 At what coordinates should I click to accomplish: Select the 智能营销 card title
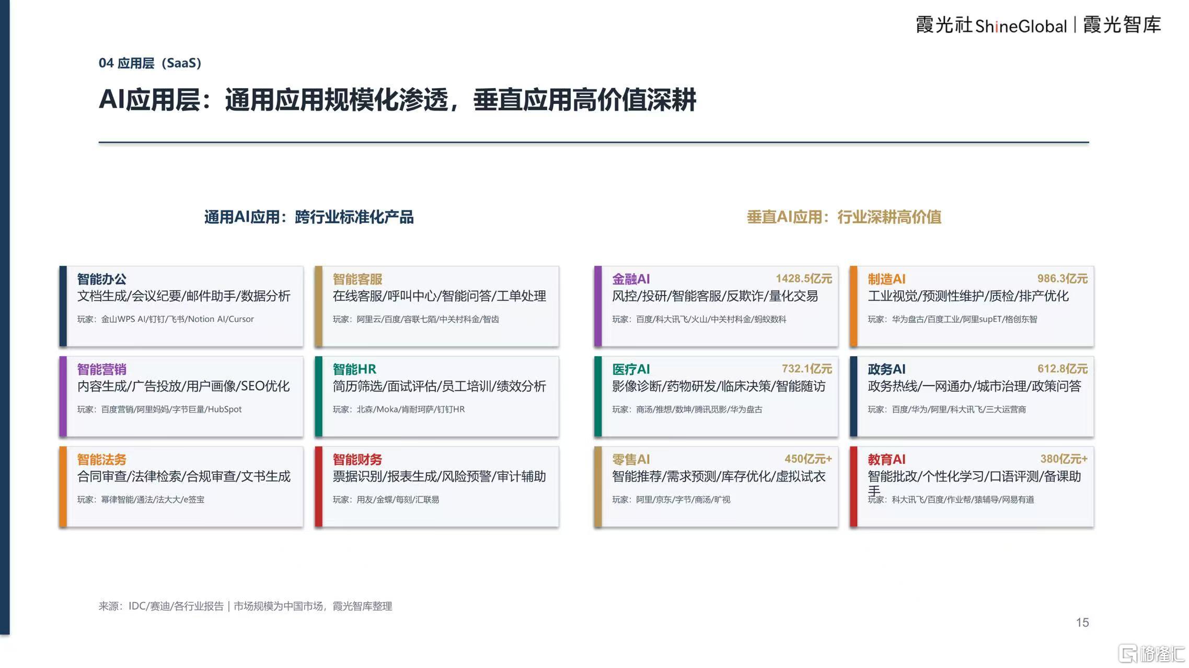point(101,369)
